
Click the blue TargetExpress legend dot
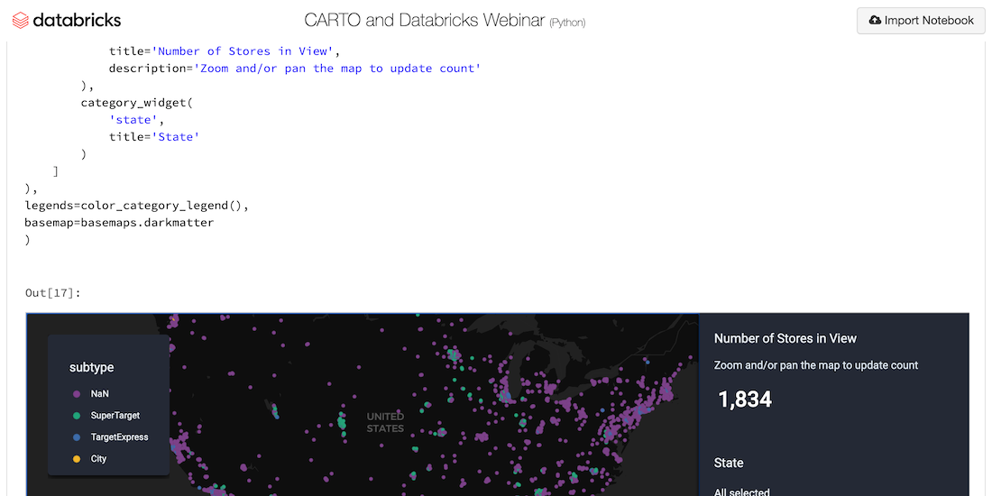tap(76, 437)
